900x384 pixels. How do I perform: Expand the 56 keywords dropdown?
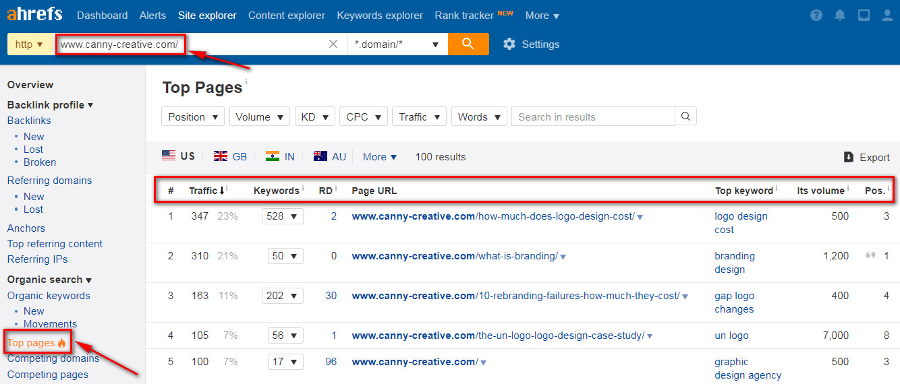tap(285, 335)
